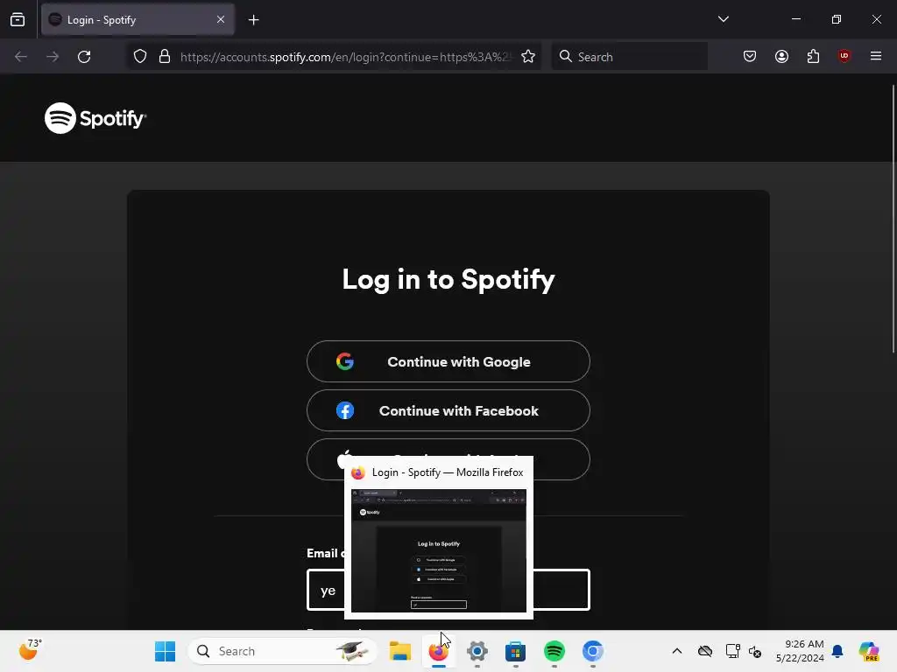Screen dimensions: 897x672
Task: Click the Firefox taskbar icon
Action: [439, 651]
